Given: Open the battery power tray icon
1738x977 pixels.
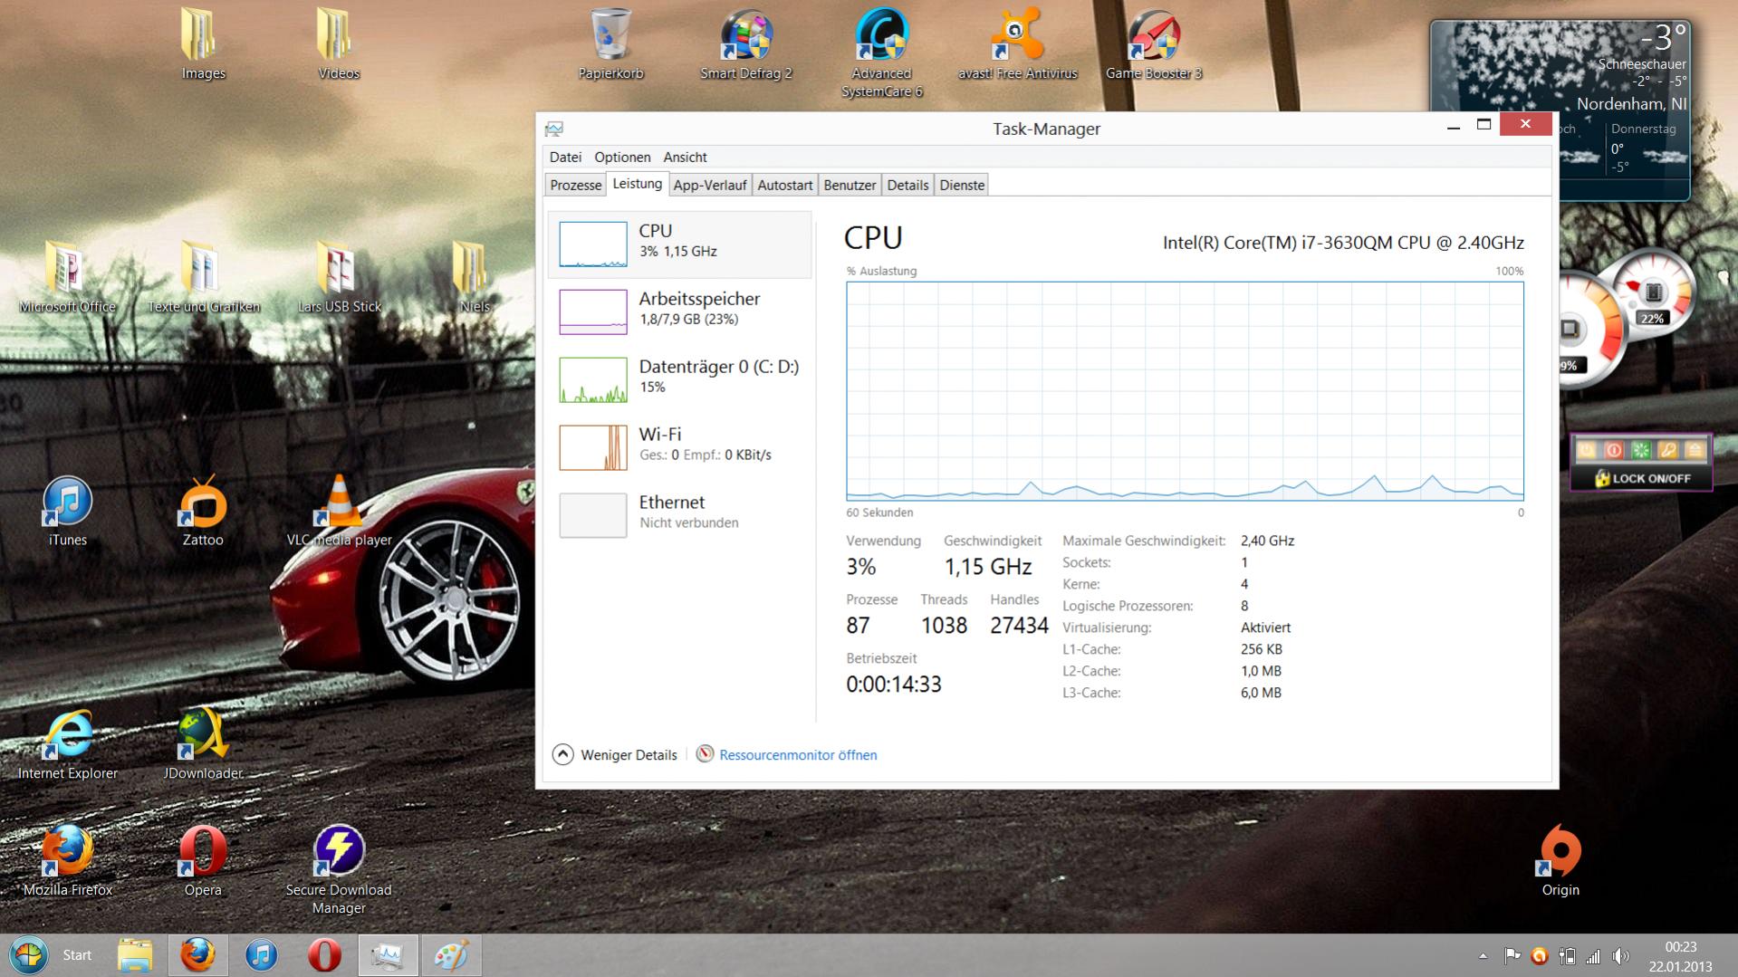Looking at the screenshot, I should click(1567, 955).
